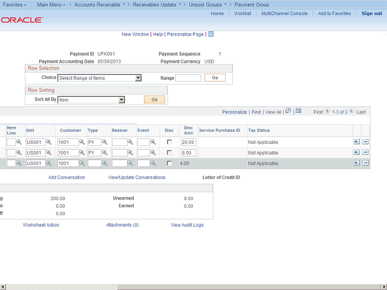Expand the Favorites dropdown menu
This screenshot has height=290, width=387.
point(13,4)
